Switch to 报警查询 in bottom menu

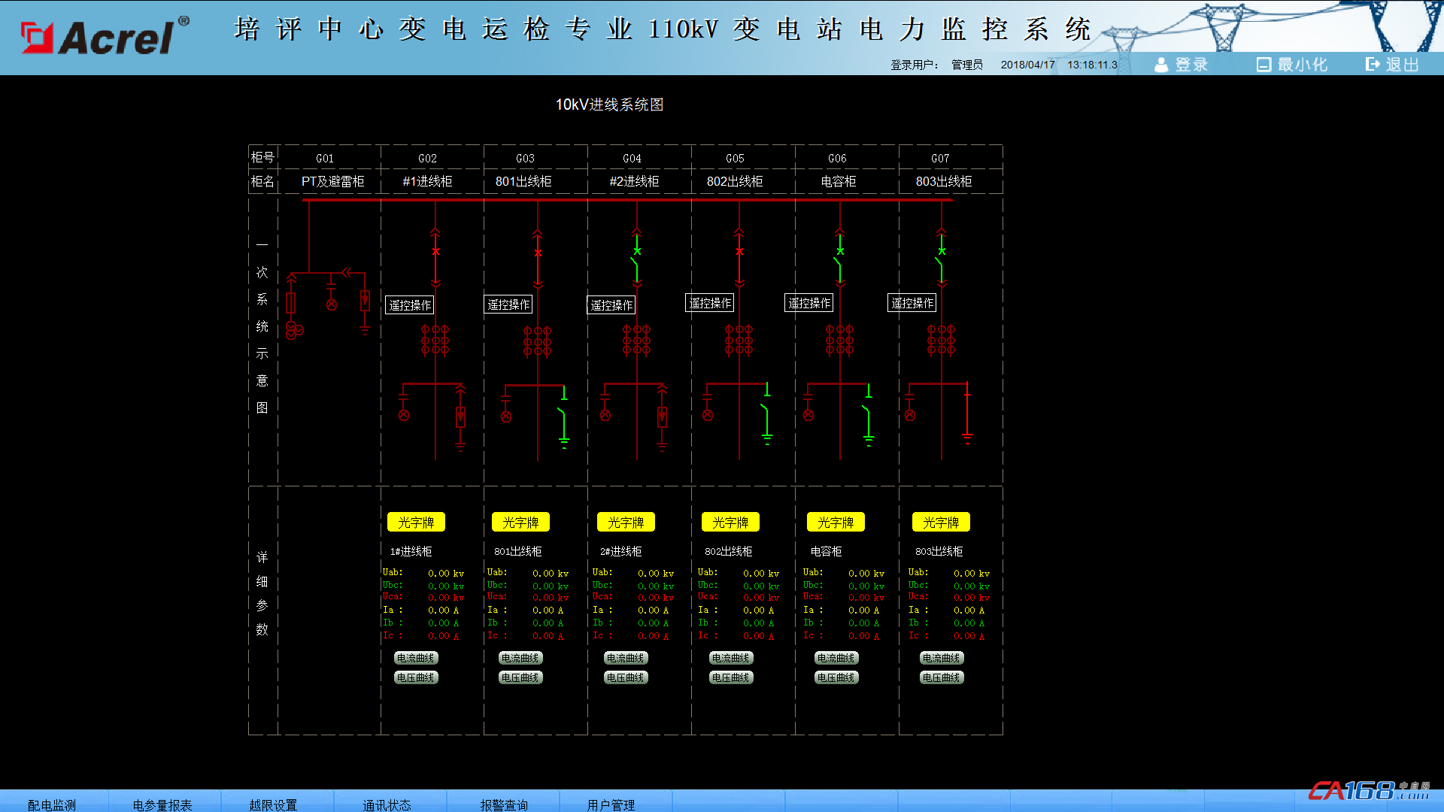pos(504,804)
